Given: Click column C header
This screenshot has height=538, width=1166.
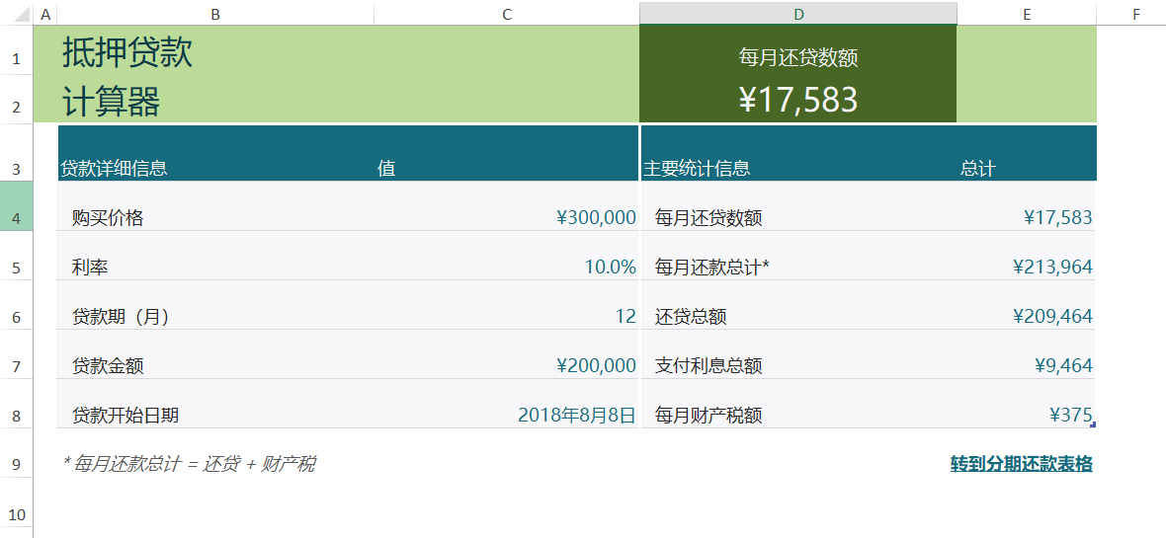Looking at the screenshot, I should point(507,14).
